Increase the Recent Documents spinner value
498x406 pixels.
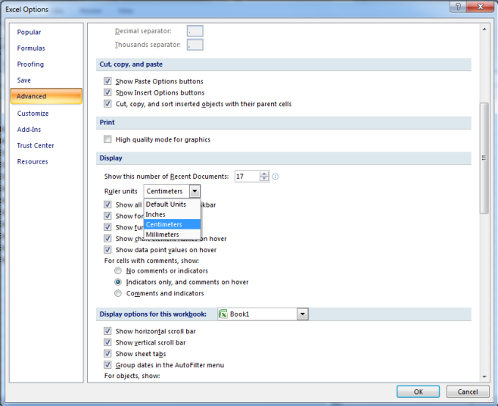click(264, 173)
